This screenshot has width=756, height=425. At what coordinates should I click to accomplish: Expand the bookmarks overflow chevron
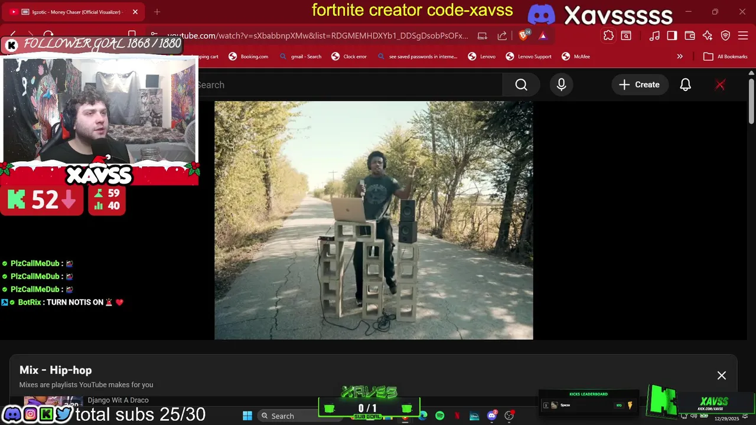(680, 57)
